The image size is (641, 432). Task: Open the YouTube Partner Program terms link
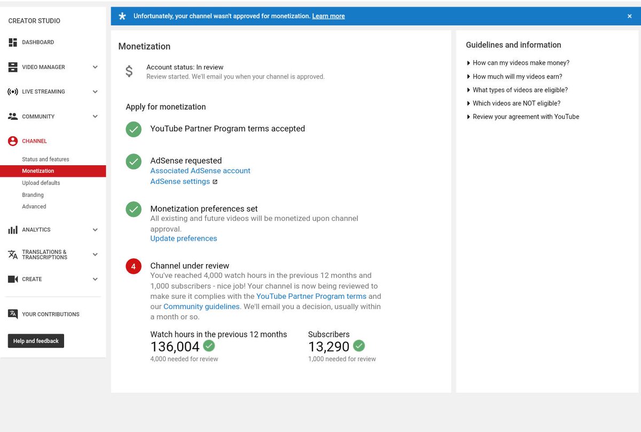[311, 296]
